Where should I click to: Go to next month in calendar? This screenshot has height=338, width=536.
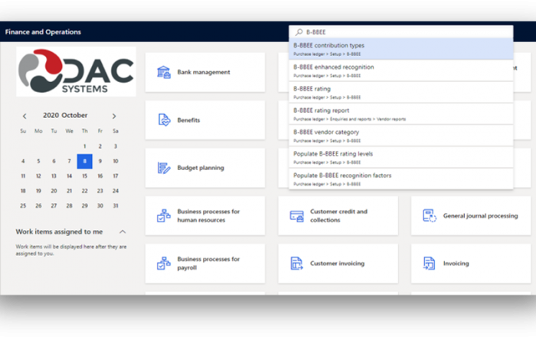pyautogui.click(x=114, y=116)
